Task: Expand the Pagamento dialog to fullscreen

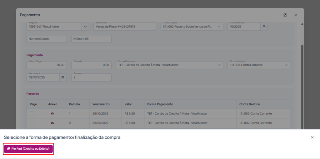Action: pyautogui.click(x=285, y=15)
